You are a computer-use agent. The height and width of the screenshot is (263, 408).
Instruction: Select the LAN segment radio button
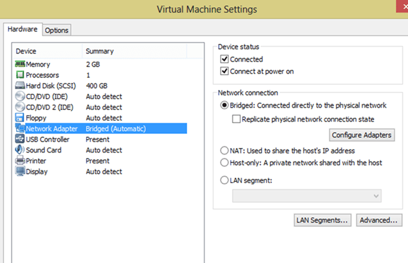(224, 180)
